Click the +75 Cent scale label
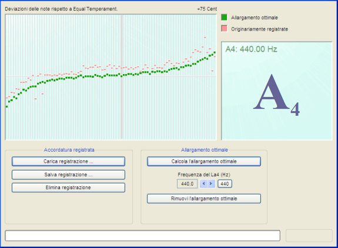Viewport: 338px width, 248px height. pos(207,9)
